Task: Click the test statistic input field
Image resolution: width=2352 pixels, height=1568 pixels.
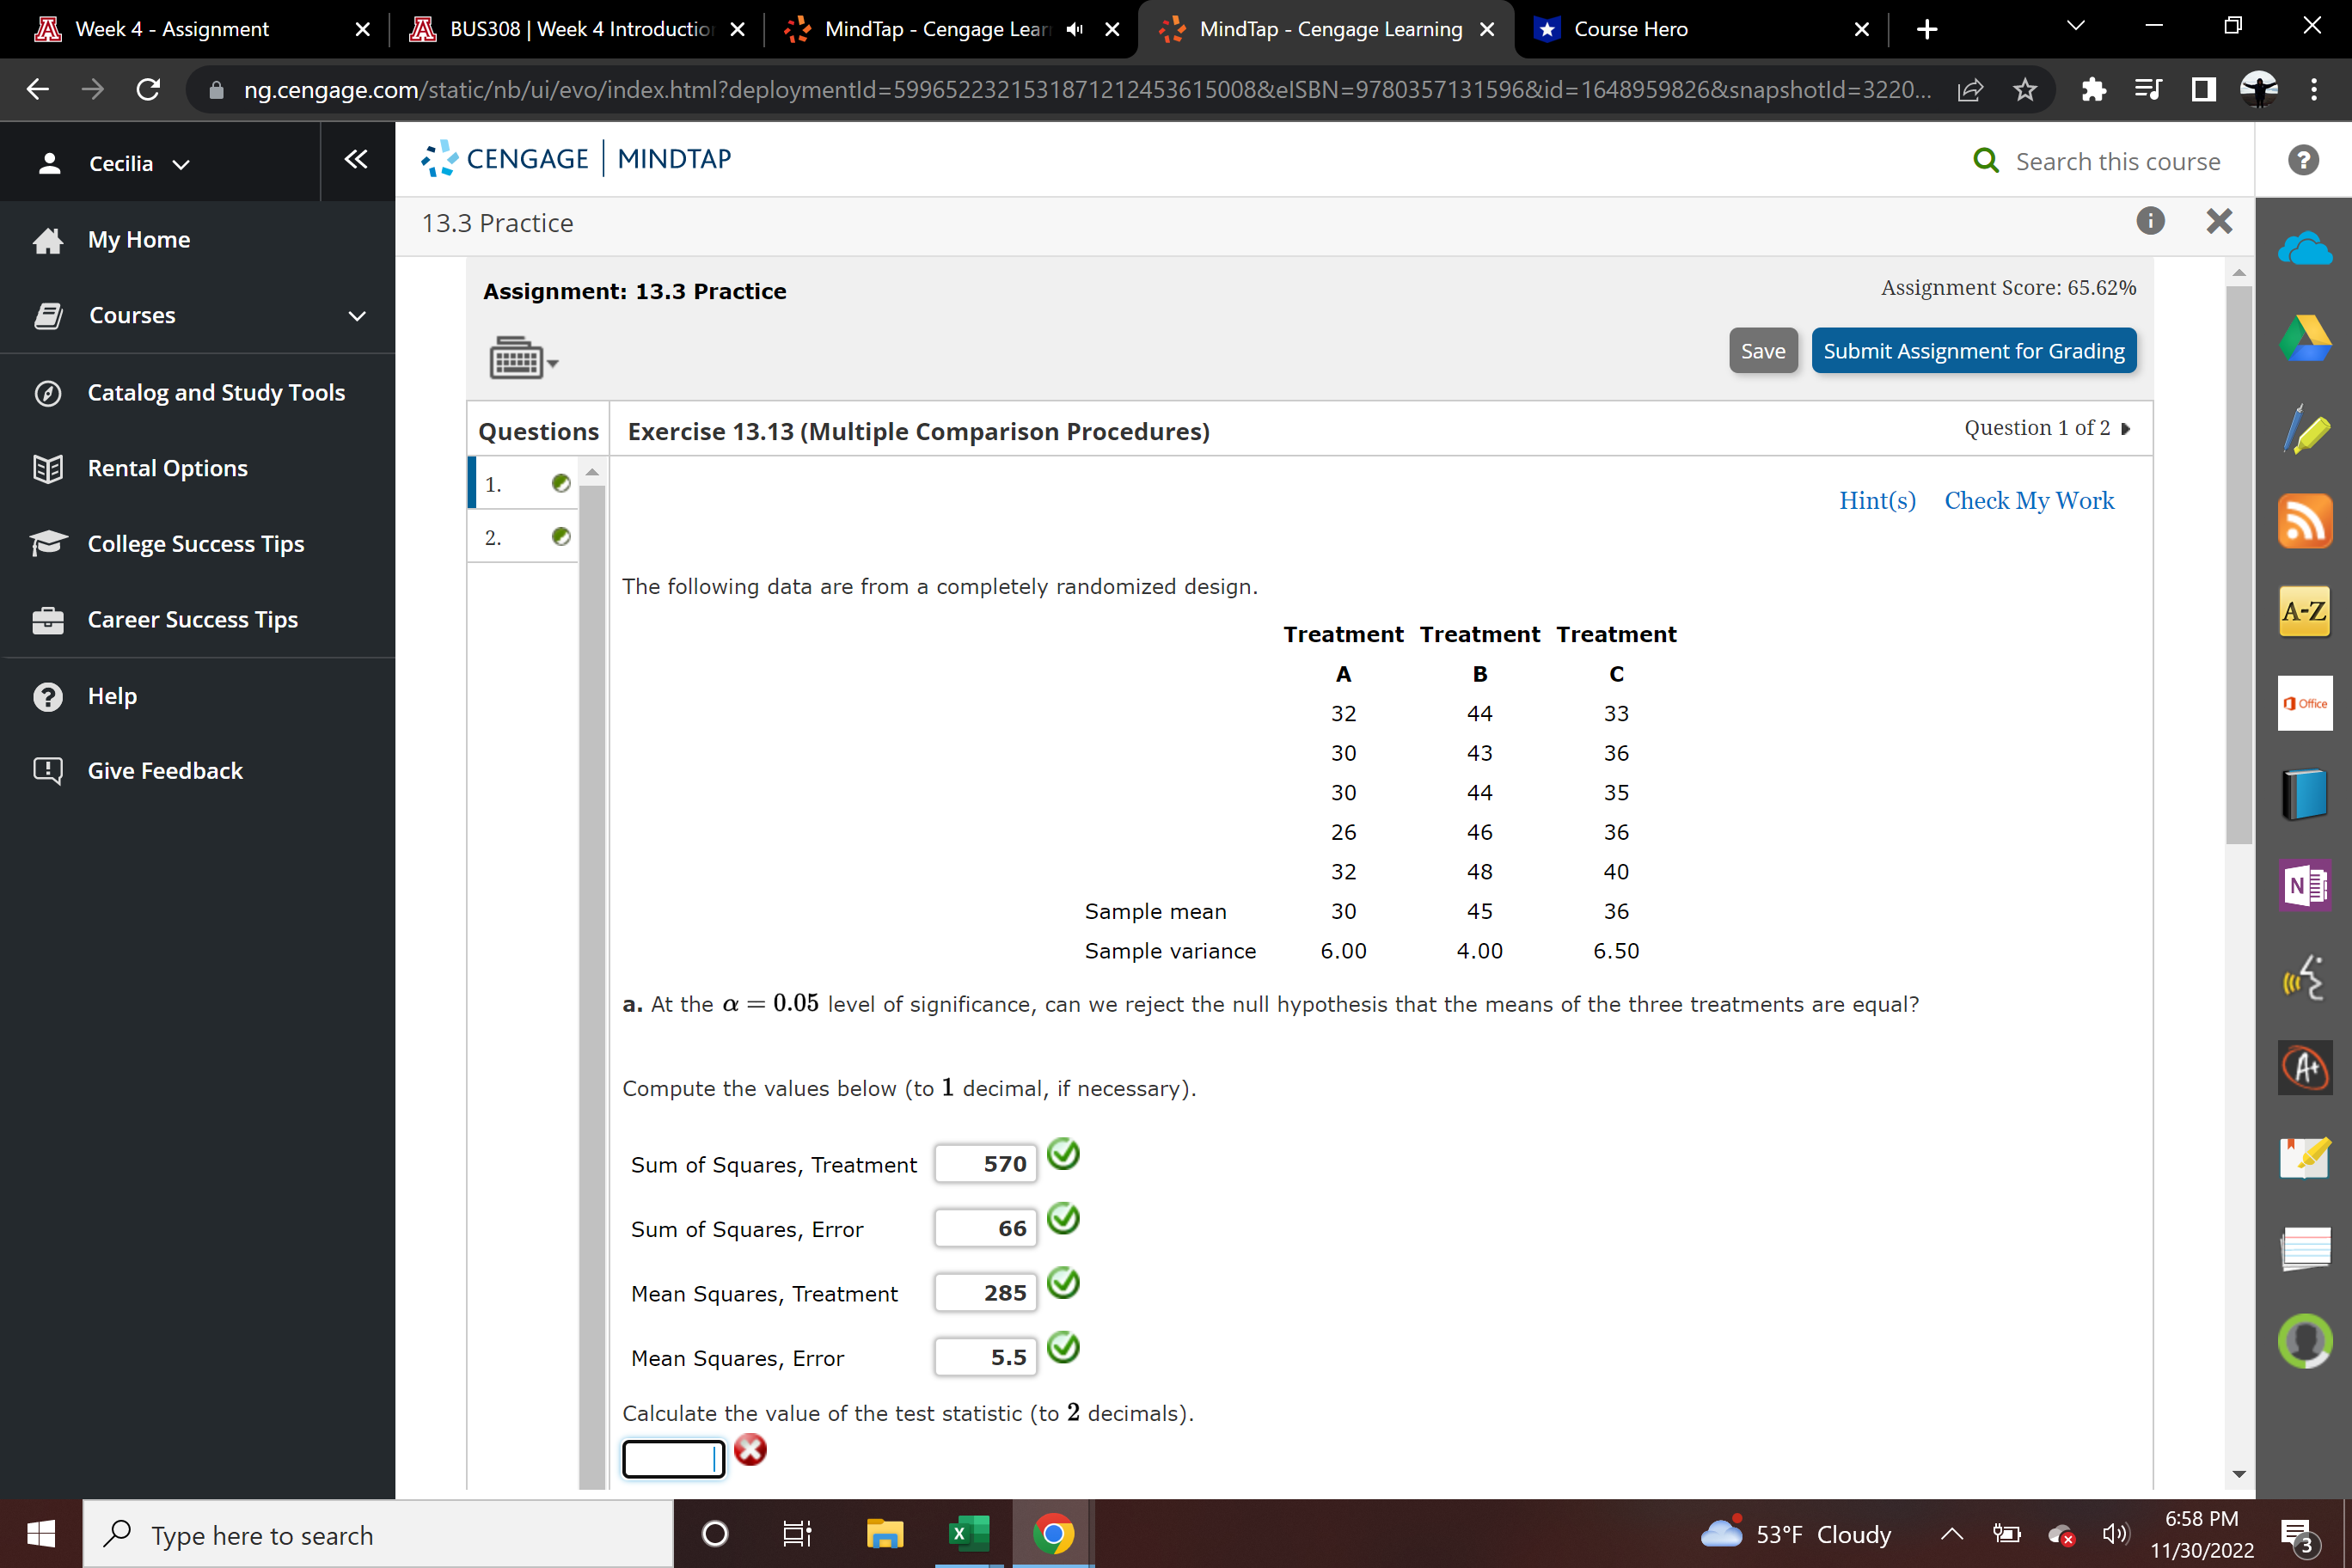Action: point(672,1458)
